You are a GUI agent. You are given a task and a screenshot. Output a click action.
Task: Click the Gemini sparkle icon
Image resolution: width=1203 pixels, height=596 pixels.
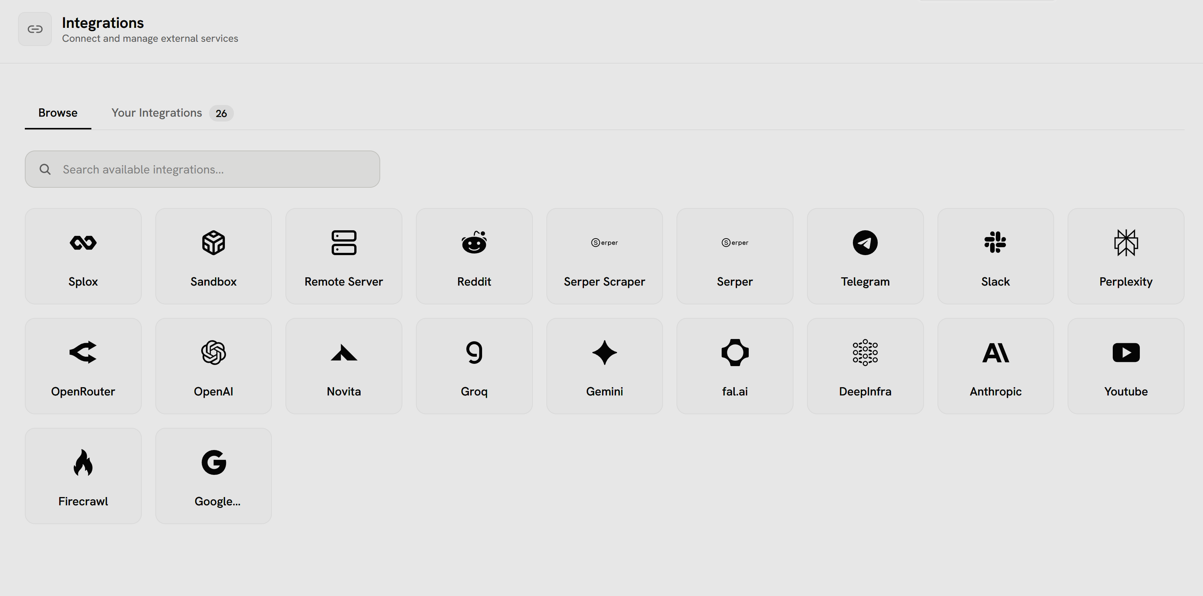pyautogui.click(x=604, y=352)
